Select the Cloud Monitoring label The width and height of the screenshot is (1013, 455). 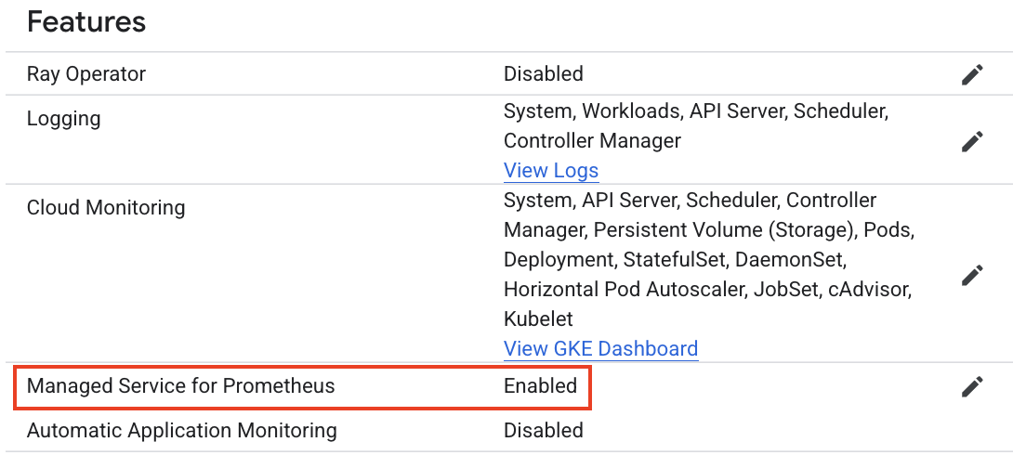tap(106, 208)
